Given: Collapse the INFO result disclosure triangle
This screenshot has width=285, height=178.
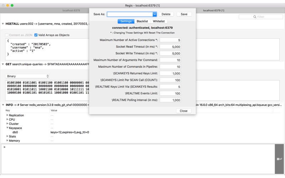Looking at the screenshot, I should tap(3, 105).
